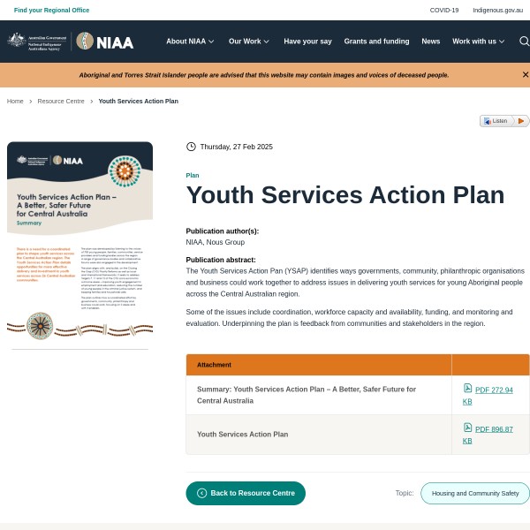Screen dimensions: 530x530
Task: Open the COVID-19 link
Action: (x=444, y=10)
